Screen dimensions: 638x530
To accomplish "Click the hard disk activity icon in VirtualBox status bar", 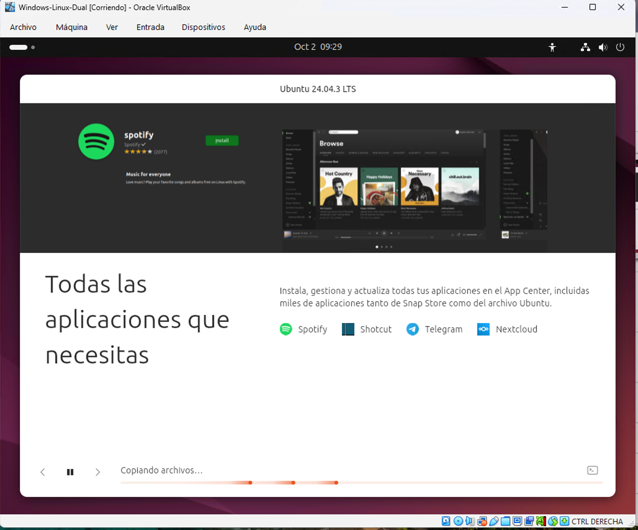I will tap(446, 521).
